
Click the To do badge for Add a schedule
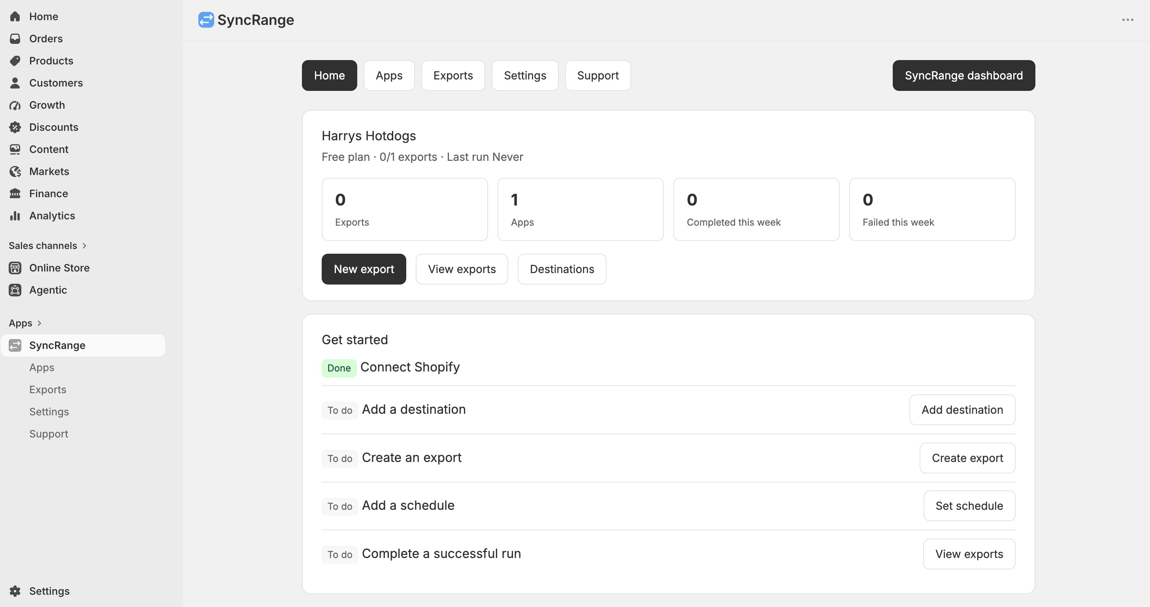[x=340, y=506]
